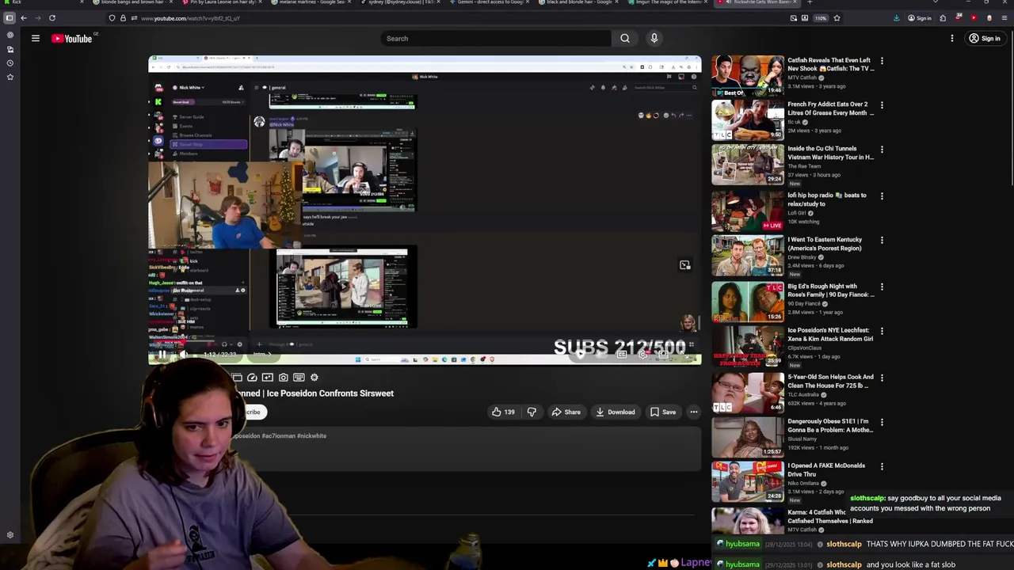Open options menu for Eastern Kentucky video

click(x=882, y=240)
